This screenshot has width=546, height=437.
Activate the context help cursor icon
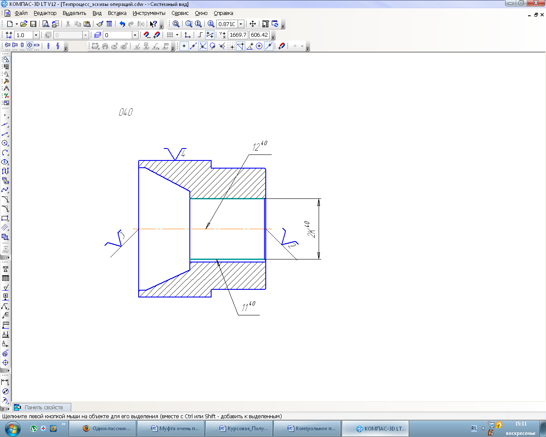pyautogui.click(x=154, y=24)
